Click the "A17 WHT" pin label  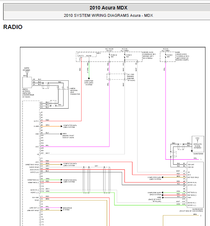pyautogui.click(x=45, y=153)
